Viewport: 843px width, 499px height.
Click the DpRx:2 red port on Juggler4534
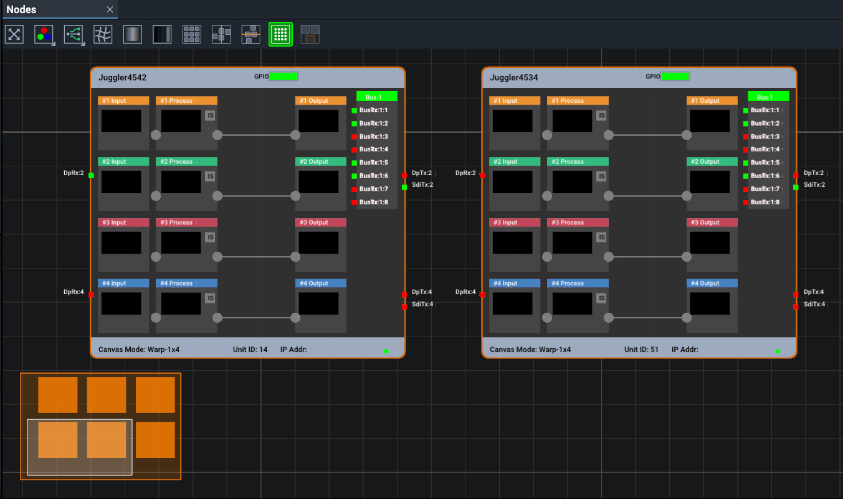click(x=482, y=175)
